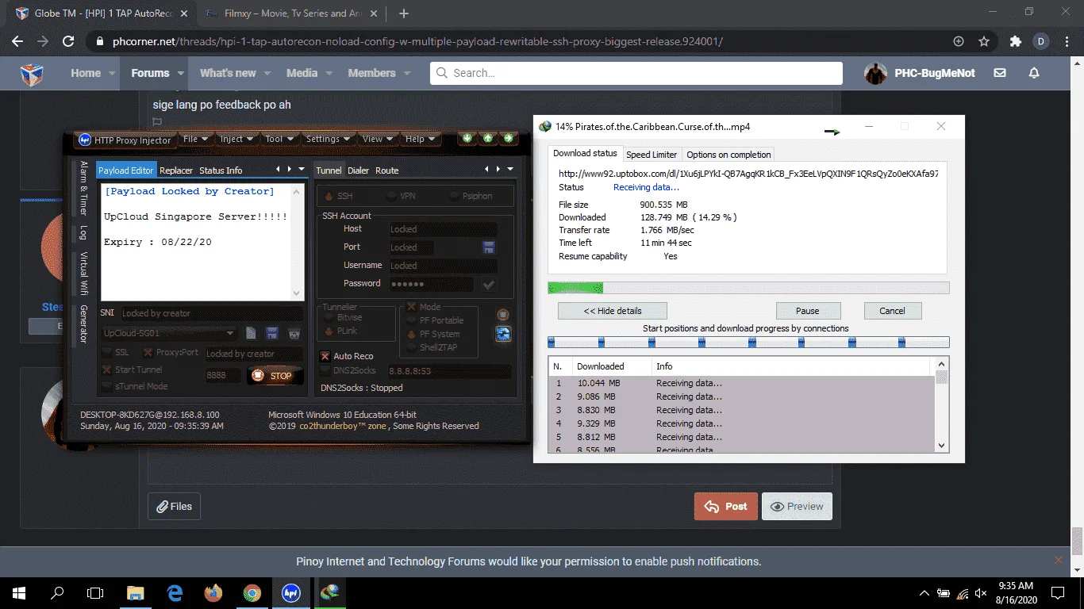
Task: Submit the reply with the Post button
Action: 726,506
